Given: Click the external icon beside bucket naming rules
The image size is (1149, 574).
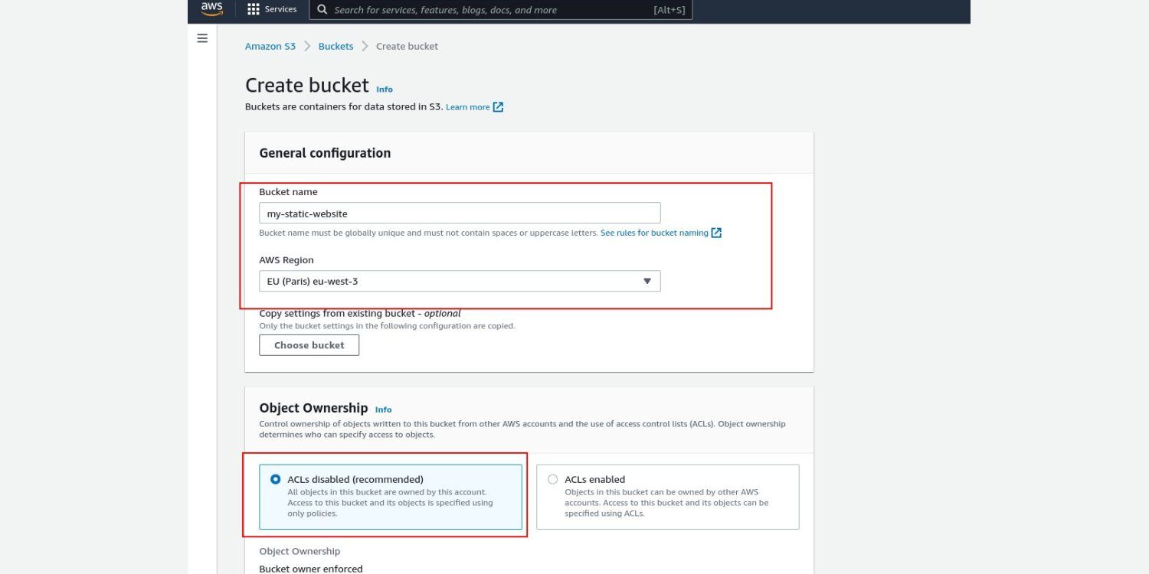Looking at the screenshot, I should pyautogui.click(x=716, y=233).
